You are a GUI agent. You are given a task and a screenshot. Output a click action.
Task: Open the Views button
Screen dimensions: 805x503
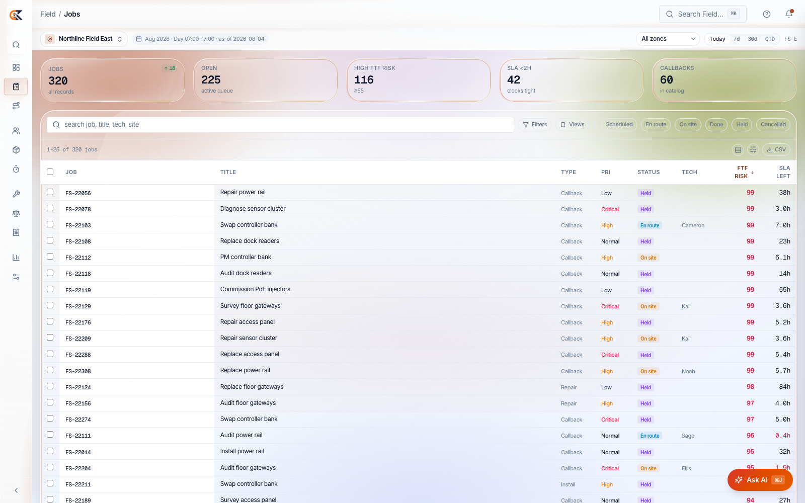573,125
